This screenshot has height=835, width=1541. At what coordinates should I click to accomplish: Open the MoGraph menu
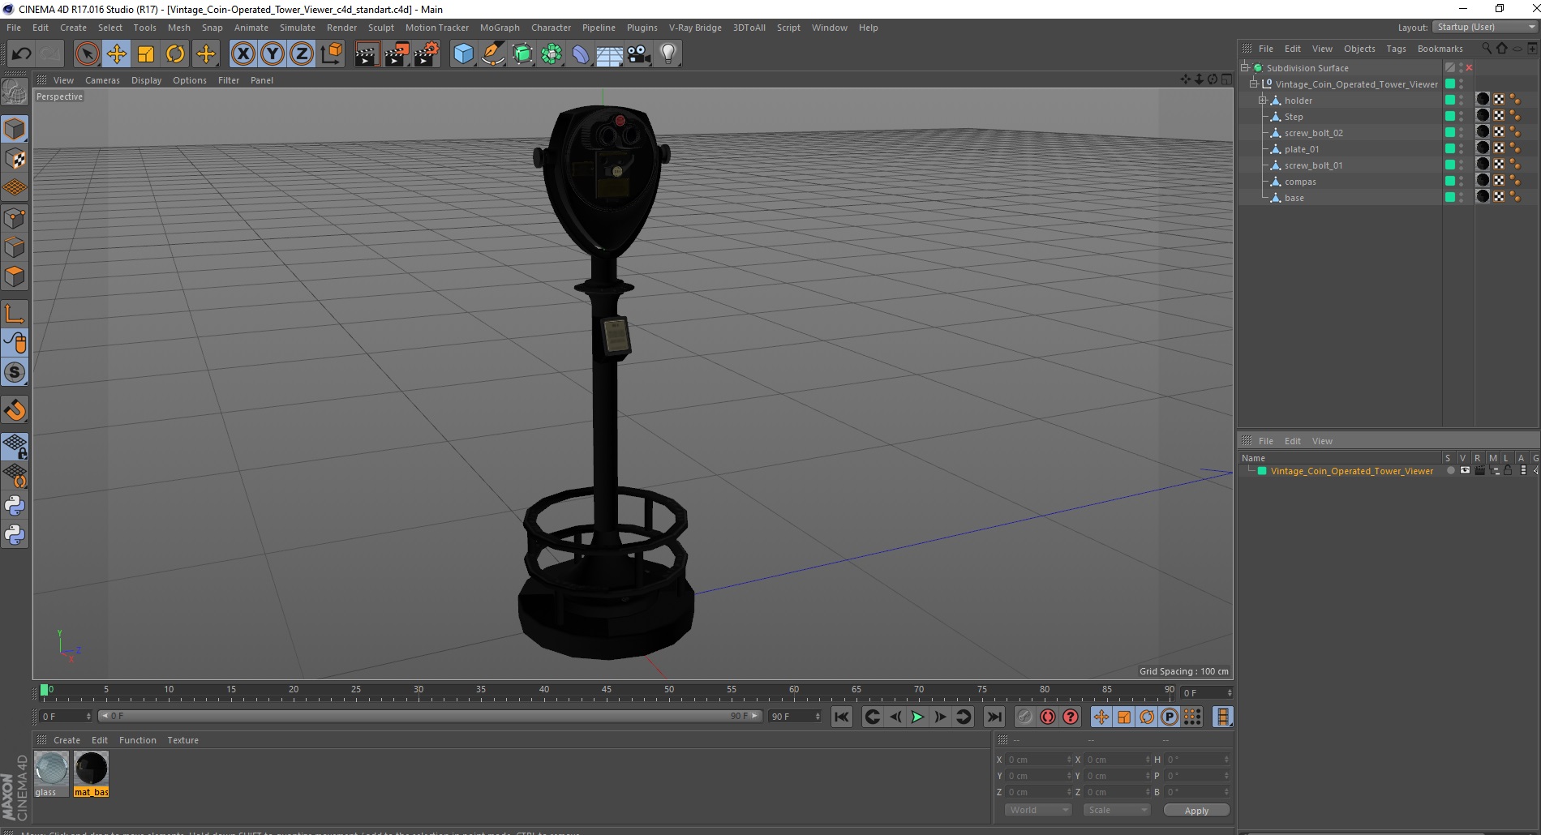coord(500,28)
